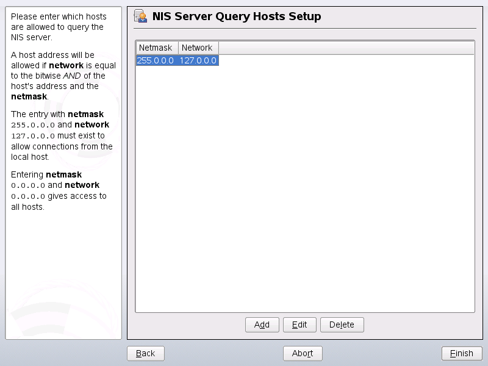Image resolution: width=488 pixels, height=366 pixels.
Task: Sort by the Netmask column header
Action: point(157,48)
